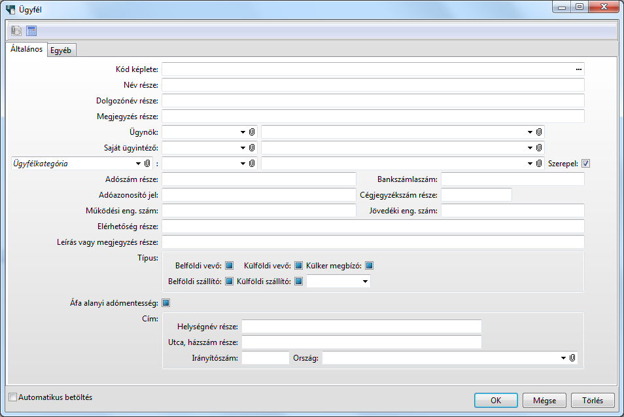The image size is (624, 417).
Task: Click the first toolbar icon under the title
Action: 16,31
